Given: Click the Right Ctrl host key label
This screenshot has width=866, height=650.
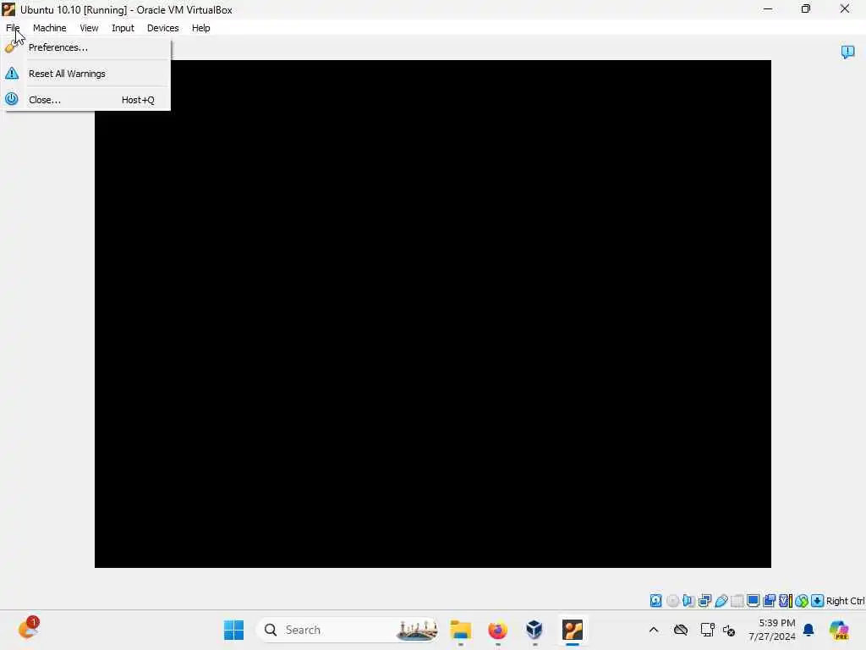Looking at the screenshot, I should point(845,601).
